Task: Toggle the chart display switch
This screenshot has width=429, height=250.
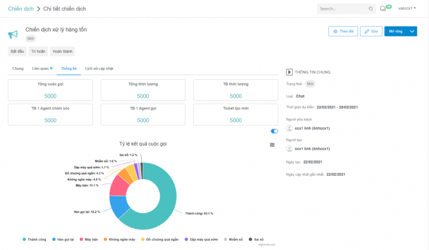Action: click(x=274, y=131)
